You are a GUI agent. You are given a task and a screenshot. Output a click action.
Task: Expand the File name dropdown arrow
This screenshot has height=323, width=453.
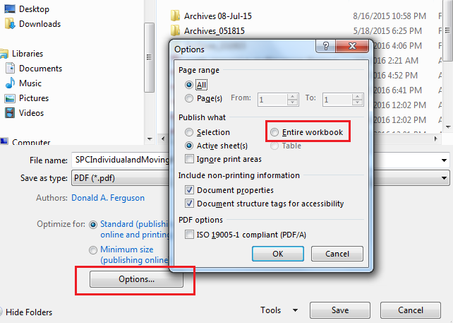pyautogui.click(x=444, y=160)
